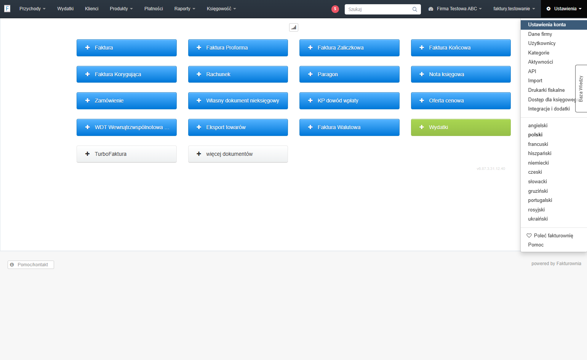
Task: Open the Baza Wiedzy side tab
Action: point(581,88)
